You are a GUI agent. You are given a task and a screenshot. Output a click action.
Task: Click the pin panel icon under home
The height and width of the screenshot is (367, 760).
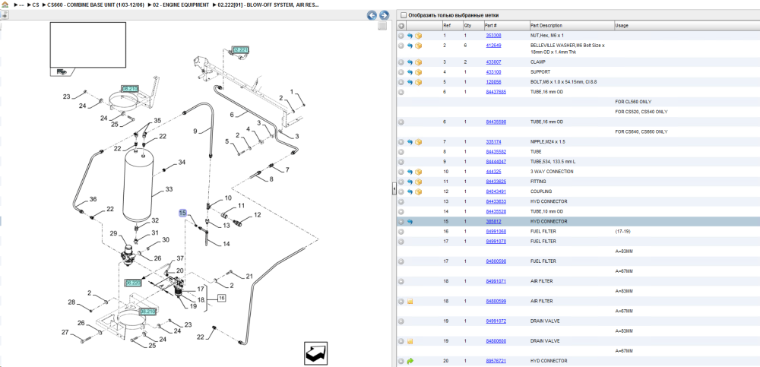coord(5,15)
